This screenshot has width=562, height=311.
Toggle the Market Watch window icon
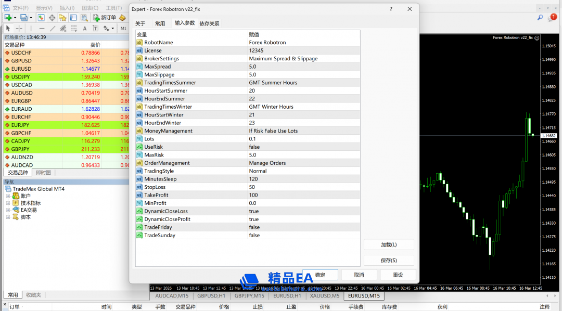point(41,18)
